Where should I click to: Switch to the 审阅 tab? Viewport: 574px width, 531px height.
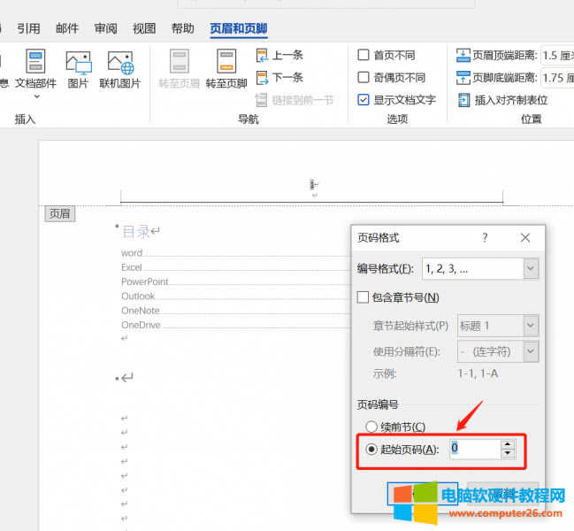point(106,29)
